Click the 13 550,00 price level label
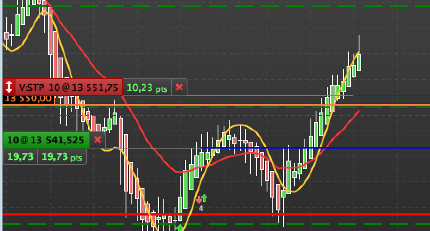The image size is (430, 231). pos(28,99)
